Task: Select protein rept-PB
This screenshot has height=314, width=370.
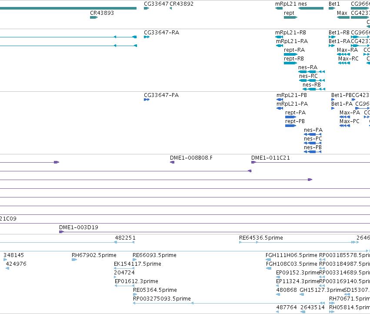Action: (290, 126)
